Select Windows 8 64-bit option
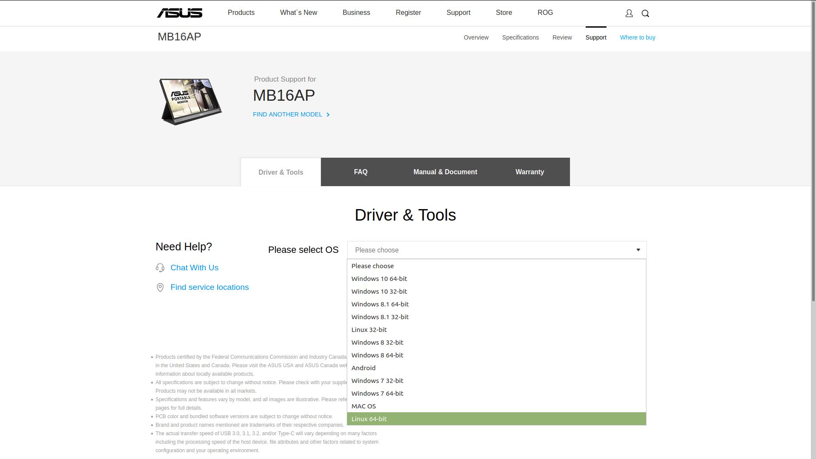This screenshot has height=459, width=816. 496,355
